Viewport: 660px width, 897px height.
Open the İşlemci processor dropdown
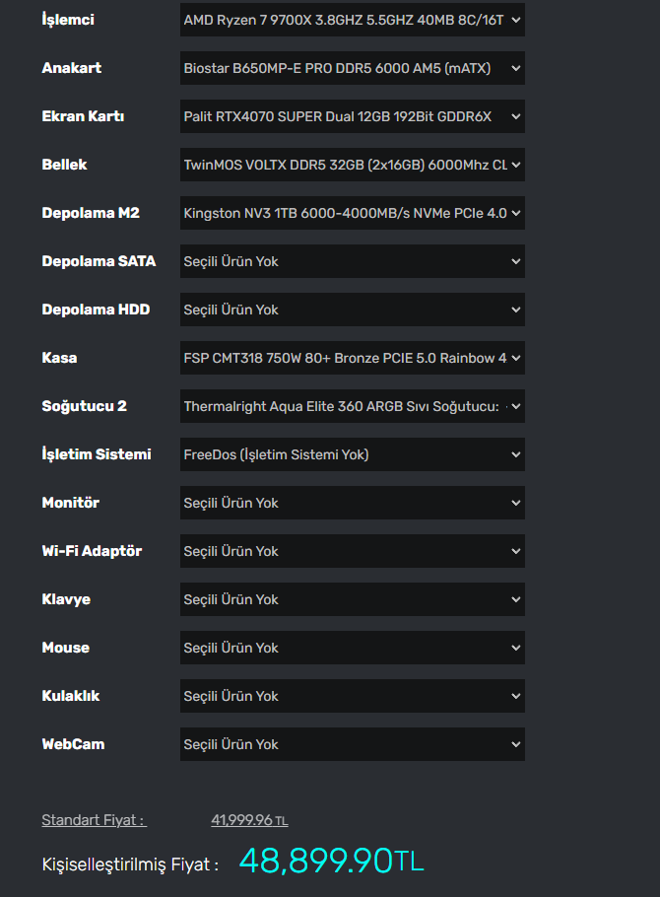tap(352, 20)
